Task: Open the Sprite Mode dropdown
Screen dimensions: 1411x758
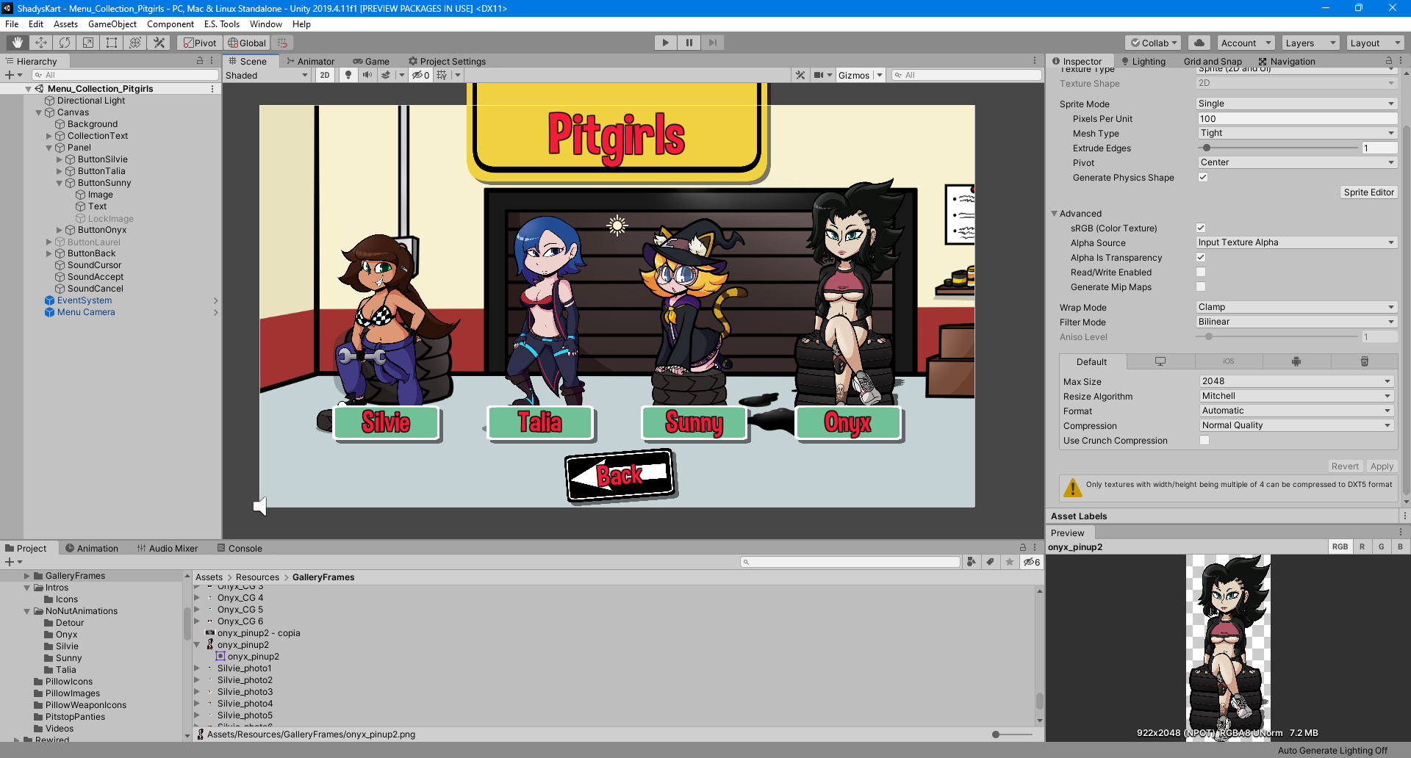Action: [x=1296, y=104]
